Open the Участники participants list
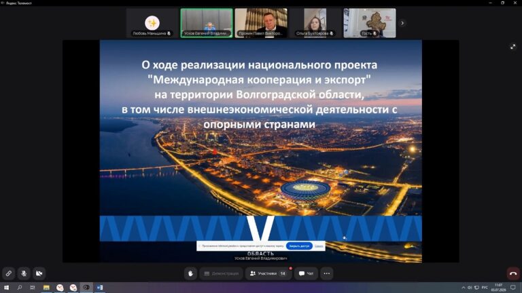Viewport: 522px width, 293px height. pos(268,273)
